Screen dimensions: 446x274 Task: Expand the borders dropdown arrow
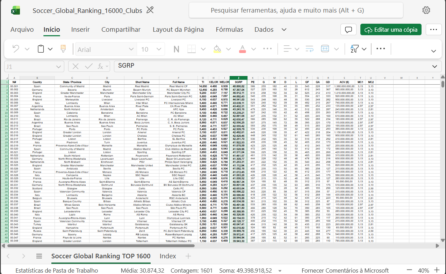click(203, 49)
